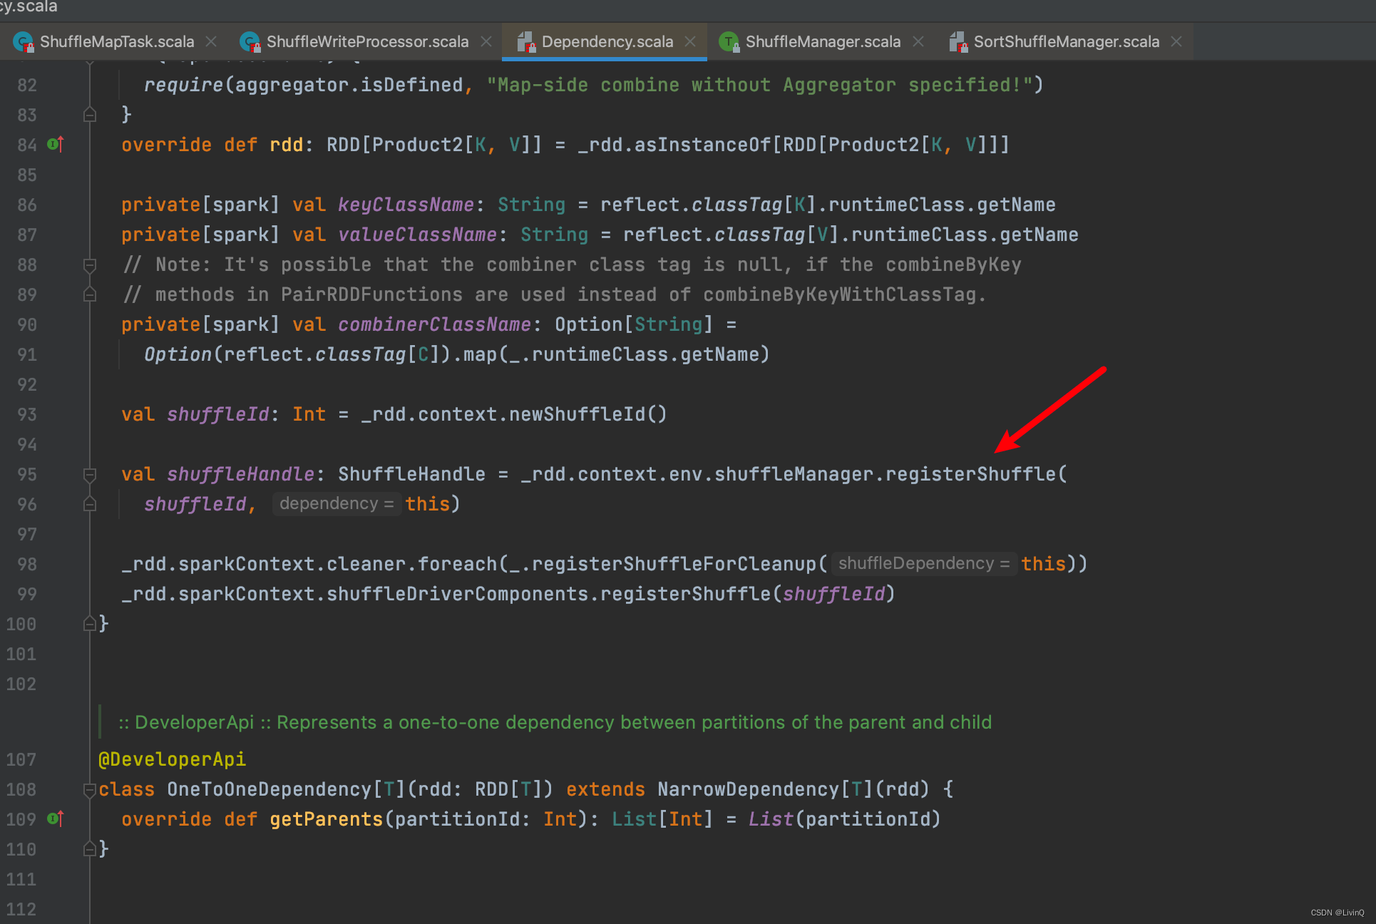Switch to the ShuffleManager.scala tab
1376x924 pixels.
(823, 42)
